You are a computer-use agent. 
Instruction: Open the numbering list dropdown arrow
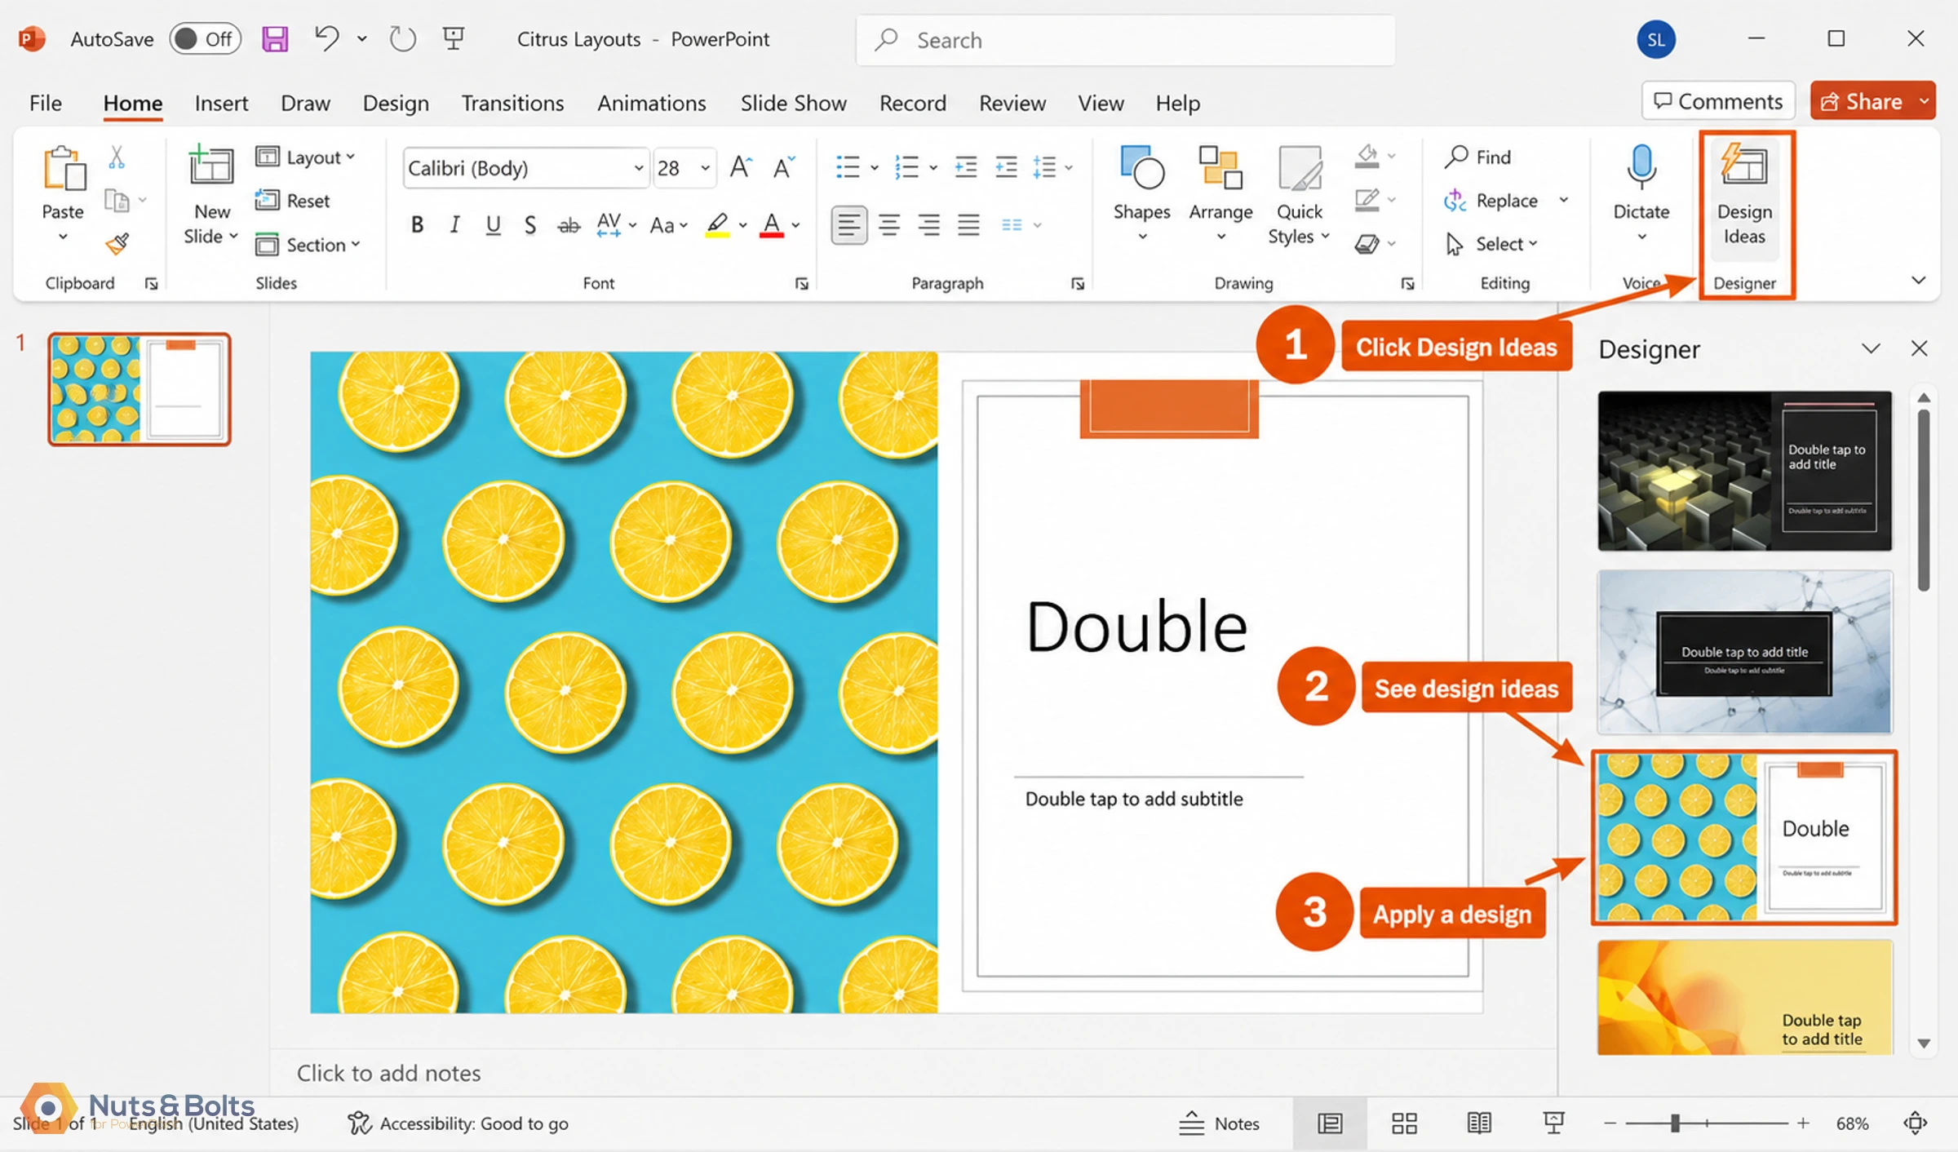point(933,168)
